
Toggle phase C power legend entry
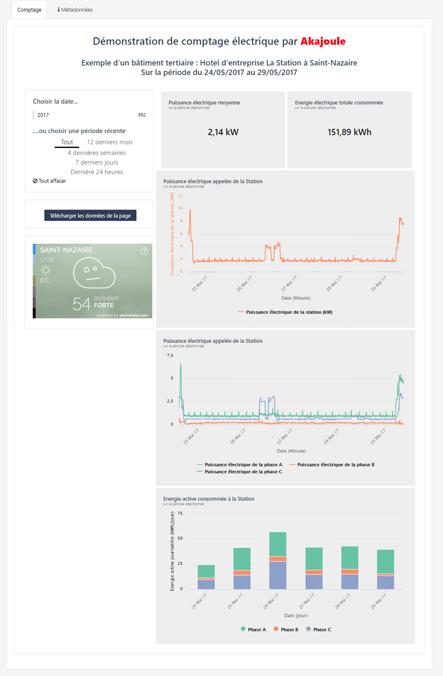[240, 472]
